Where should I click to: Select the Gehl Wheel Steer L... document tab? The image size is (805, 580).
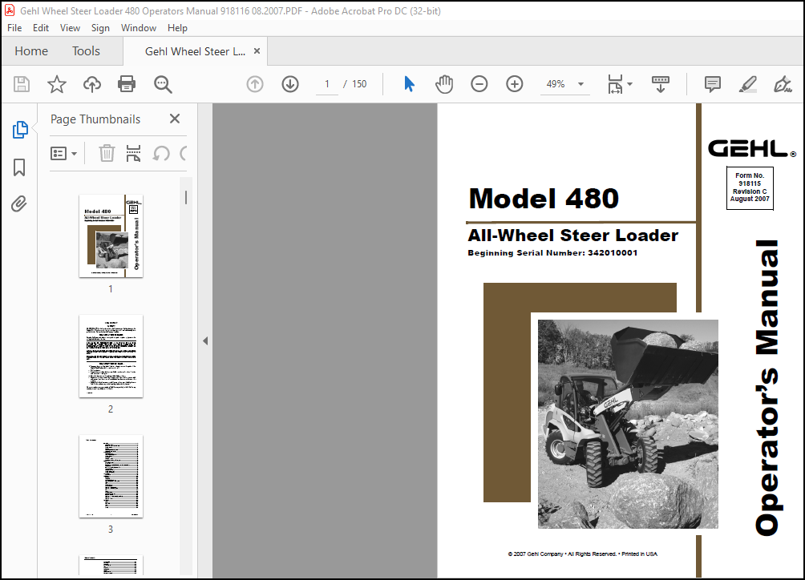[195, 51]
